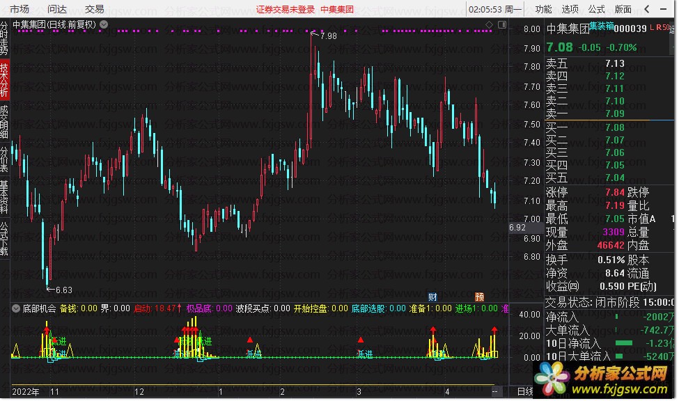The image size is (679, 401).
Task: Click the red L flag icon
Action: tap(652, 28)
